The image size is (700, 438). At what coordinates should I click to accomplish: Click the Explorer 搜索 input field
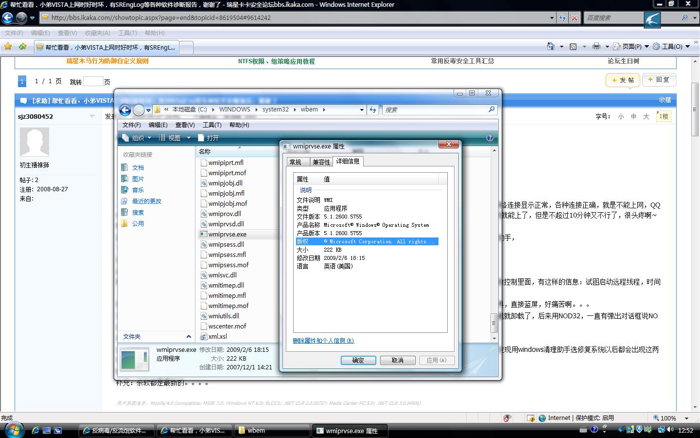tap(435, 109)
